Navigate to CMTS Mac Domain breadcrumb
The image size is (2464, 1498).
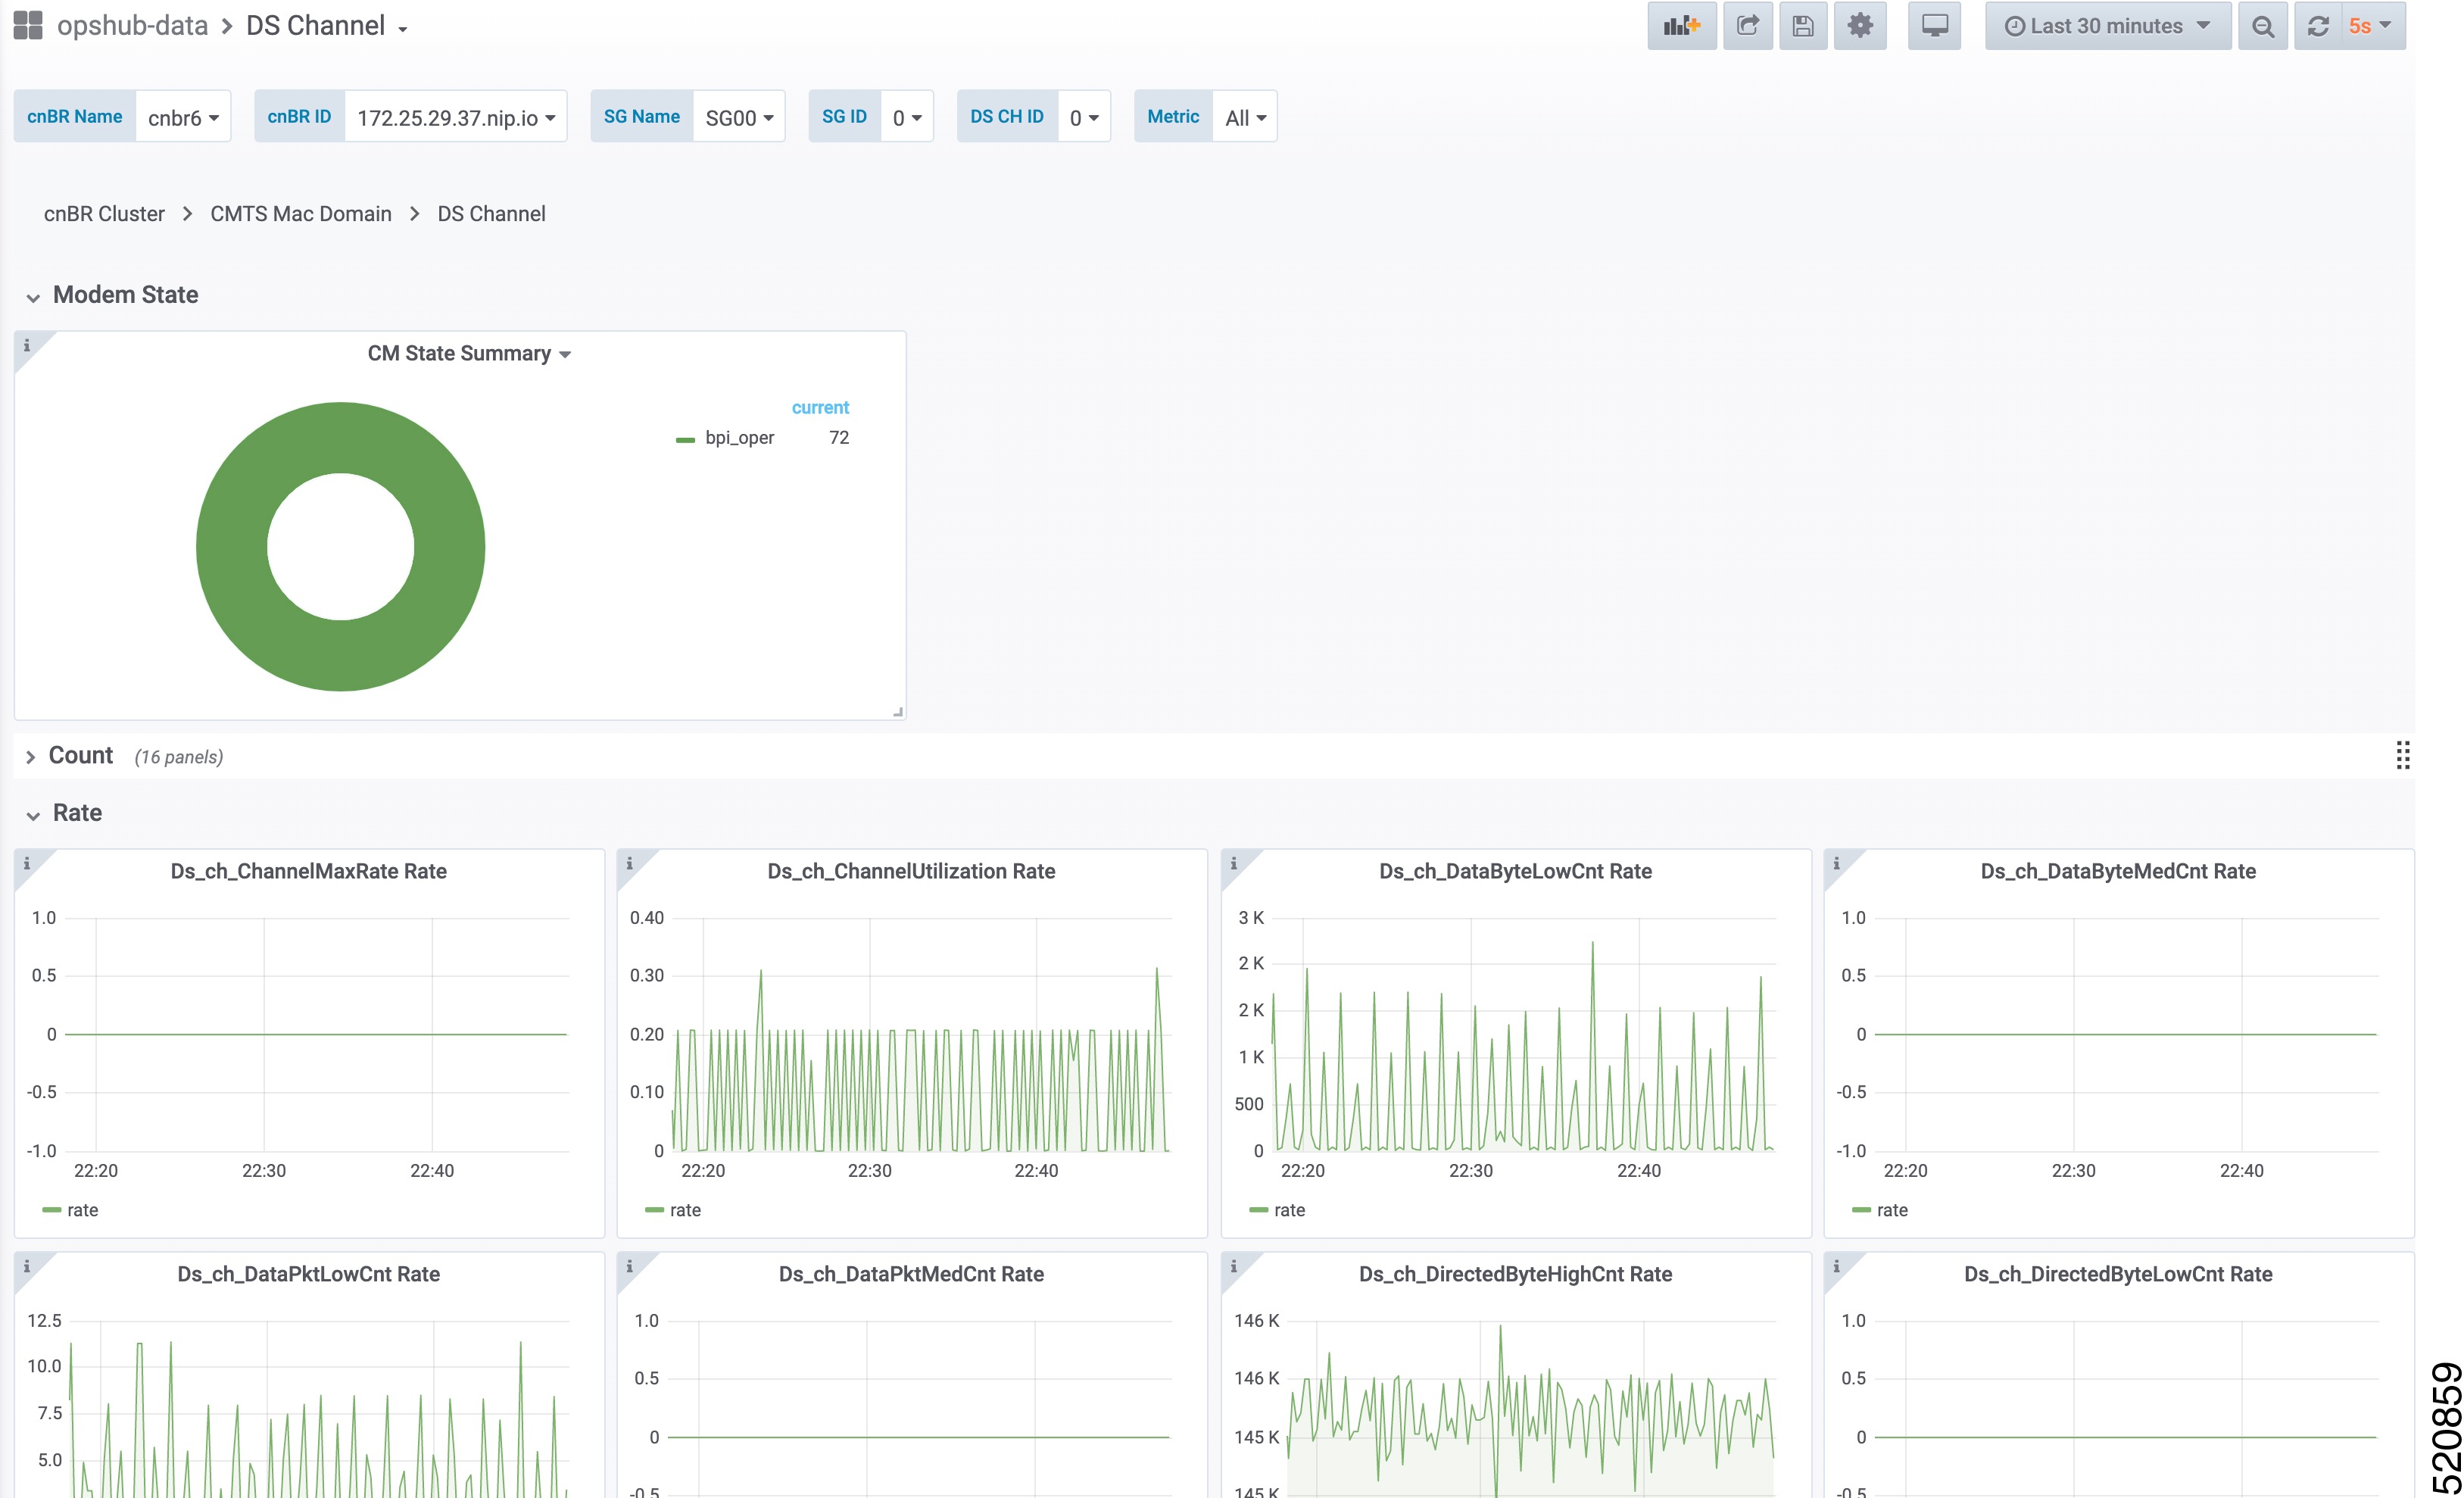click(301, 214)
